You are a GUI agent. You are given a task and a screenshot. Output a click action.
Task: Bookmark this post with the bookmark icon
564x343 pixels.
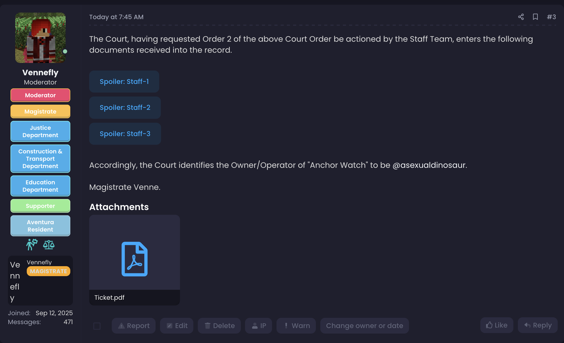535,17
